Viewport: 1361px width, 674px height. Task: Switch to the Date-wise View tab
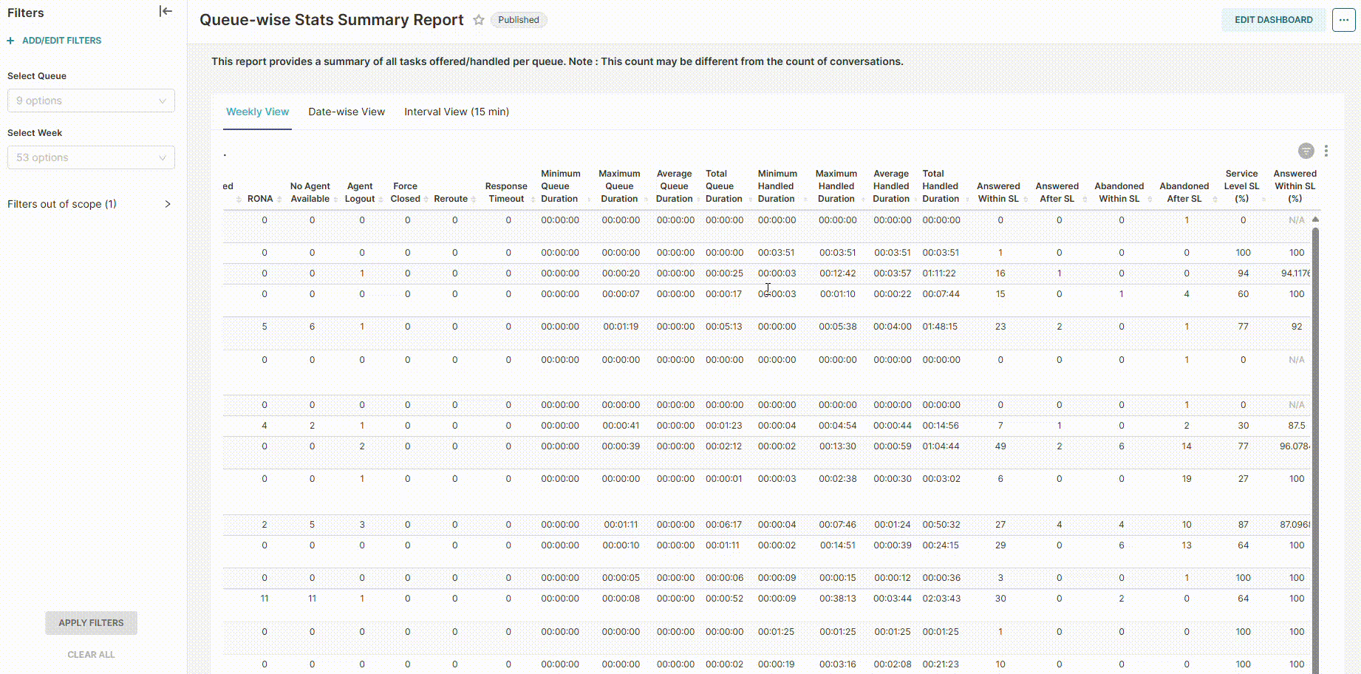[x=347, y=112]
